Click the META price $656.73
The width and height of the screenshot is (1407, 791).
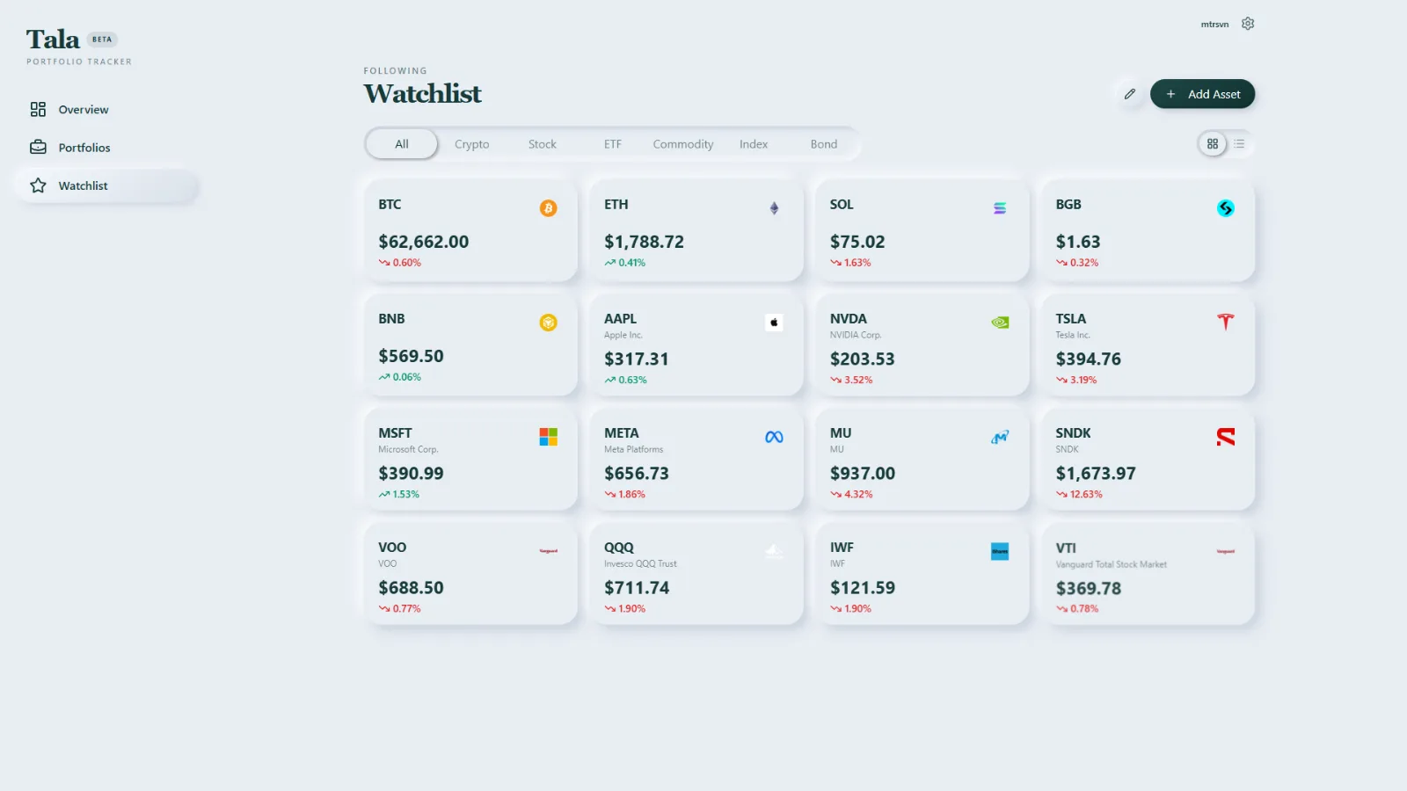(x=637, y=474)
